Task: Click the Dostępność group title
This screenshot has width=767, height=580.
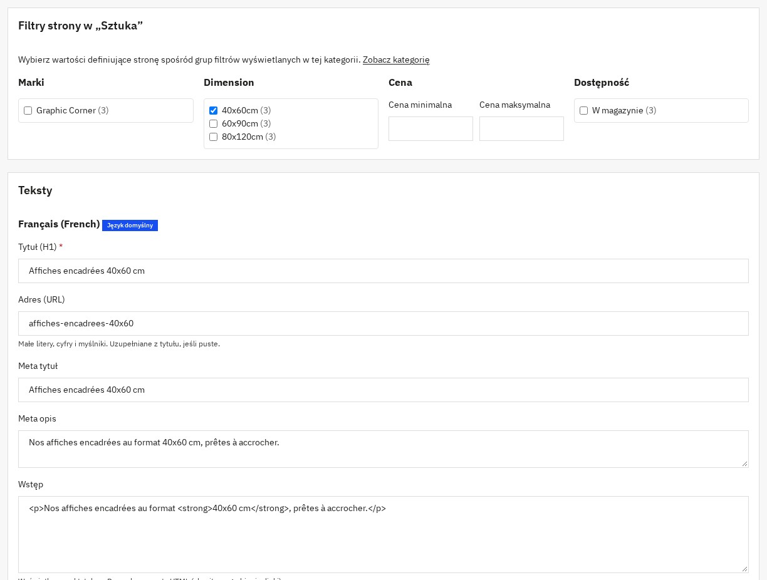Action: point(602,83)
